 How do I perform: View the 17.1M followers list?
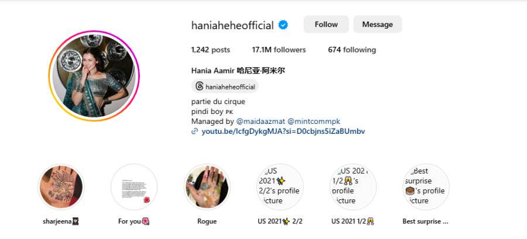(279, 50)
